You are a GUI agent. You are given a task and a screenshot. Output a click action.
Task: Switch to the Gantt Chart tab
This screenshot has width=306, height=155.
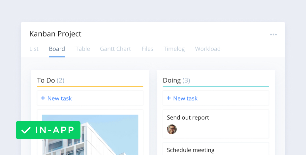(x=115, y=49)
